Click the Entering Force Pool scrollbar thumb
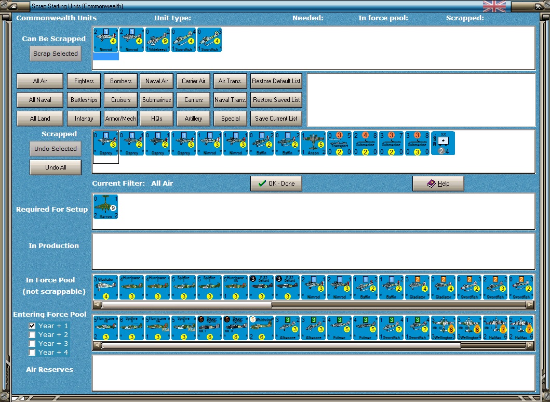Image resolution: width=550 pixels, height=402 pixels. pos(281,346)
